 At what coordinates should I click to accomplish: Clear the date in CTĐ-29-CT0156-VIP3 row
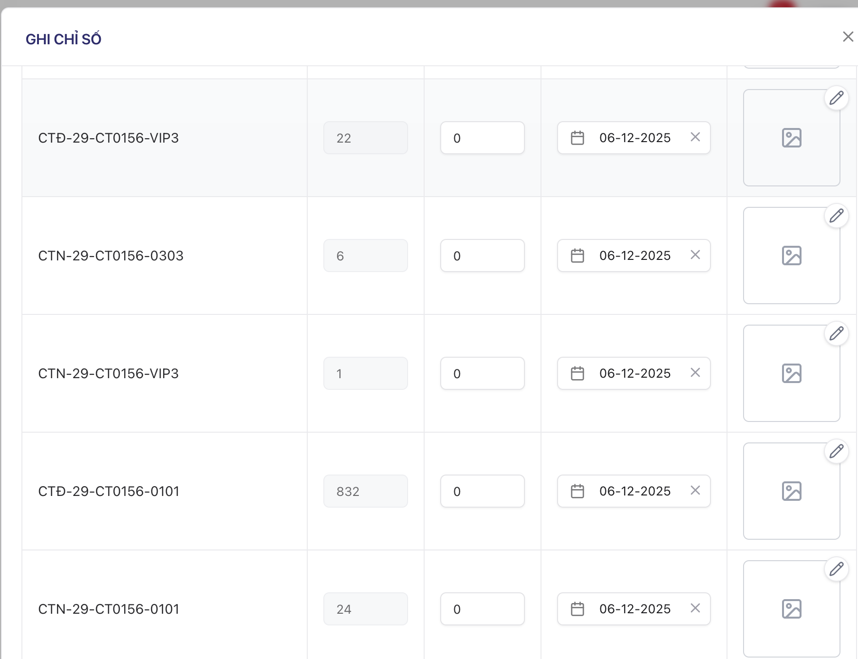tap(695, 137)
